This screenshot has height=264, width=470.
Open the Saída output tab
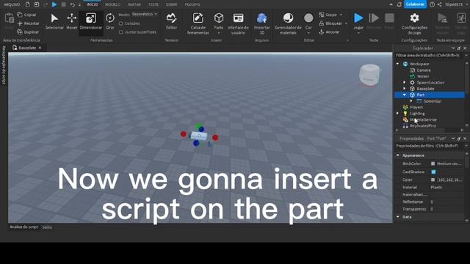47,227
